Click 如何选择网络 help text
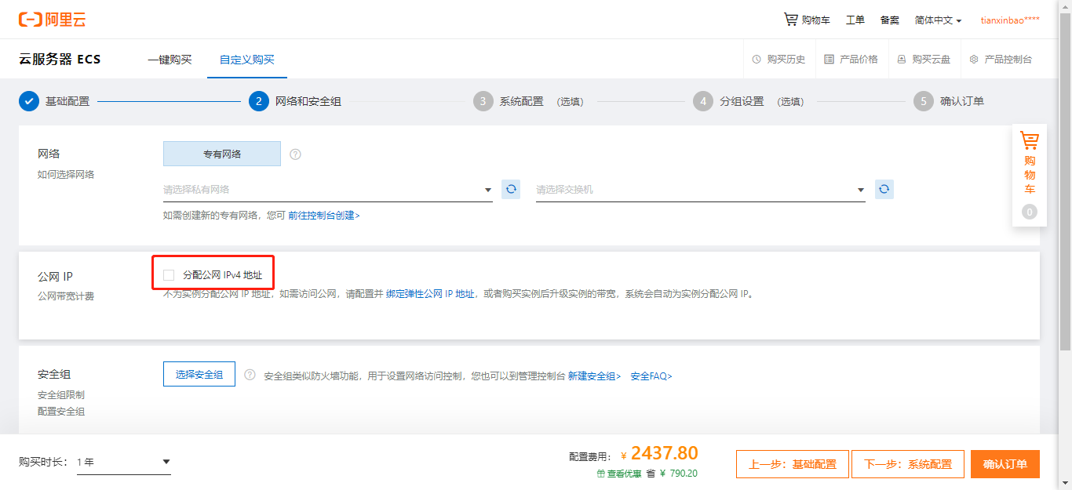 click(x=66, y=174)
